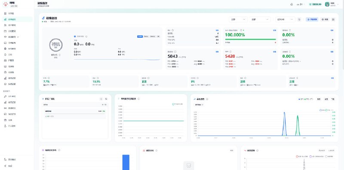Click the info icon in the 10.1% card
The image size is (344, 170).
tap(98, 78)
